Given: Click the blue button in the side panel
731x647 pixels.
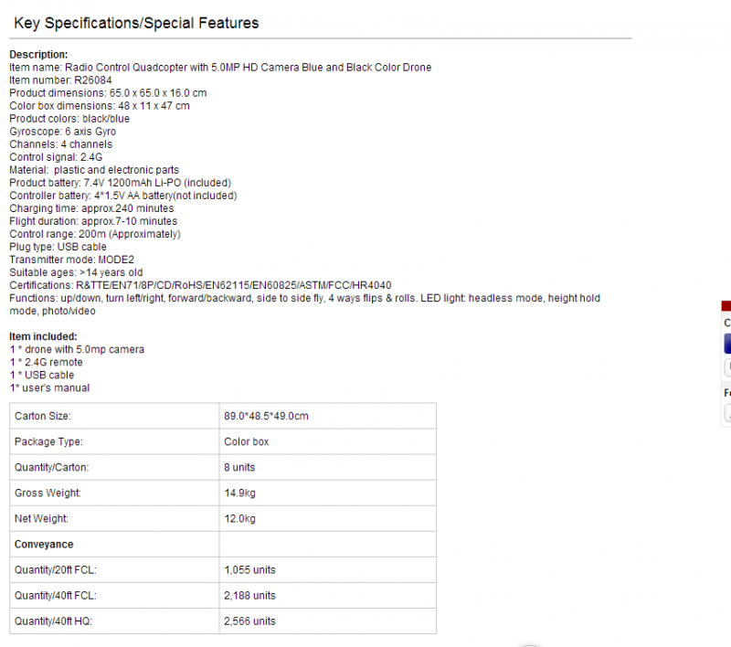Looking at the screenshot, I should coord(727,344).
